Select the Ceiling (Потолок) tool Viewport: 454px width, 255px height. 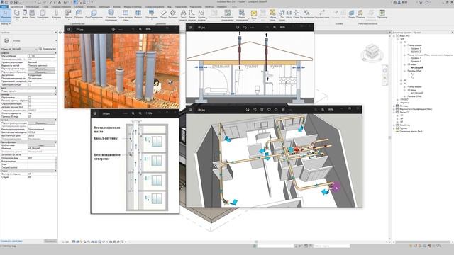(x=79, y=14)
